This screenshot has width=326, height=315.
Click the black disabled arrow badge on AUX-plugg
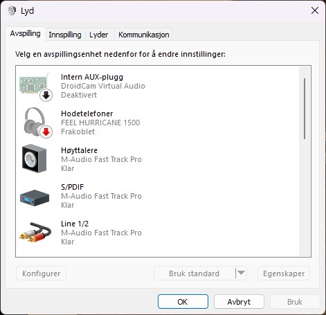[46, 95]
